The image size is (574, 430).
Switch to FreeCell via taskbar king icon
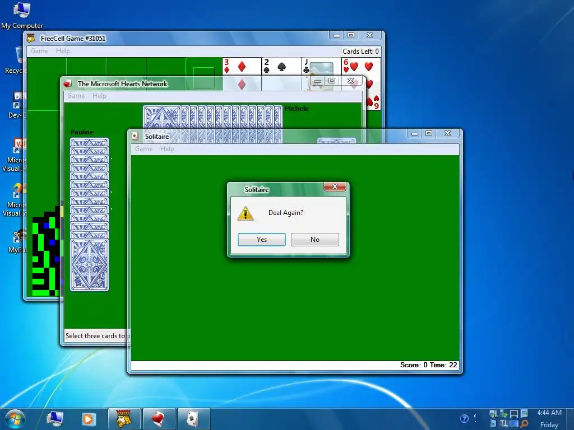[x=124, y=419]
